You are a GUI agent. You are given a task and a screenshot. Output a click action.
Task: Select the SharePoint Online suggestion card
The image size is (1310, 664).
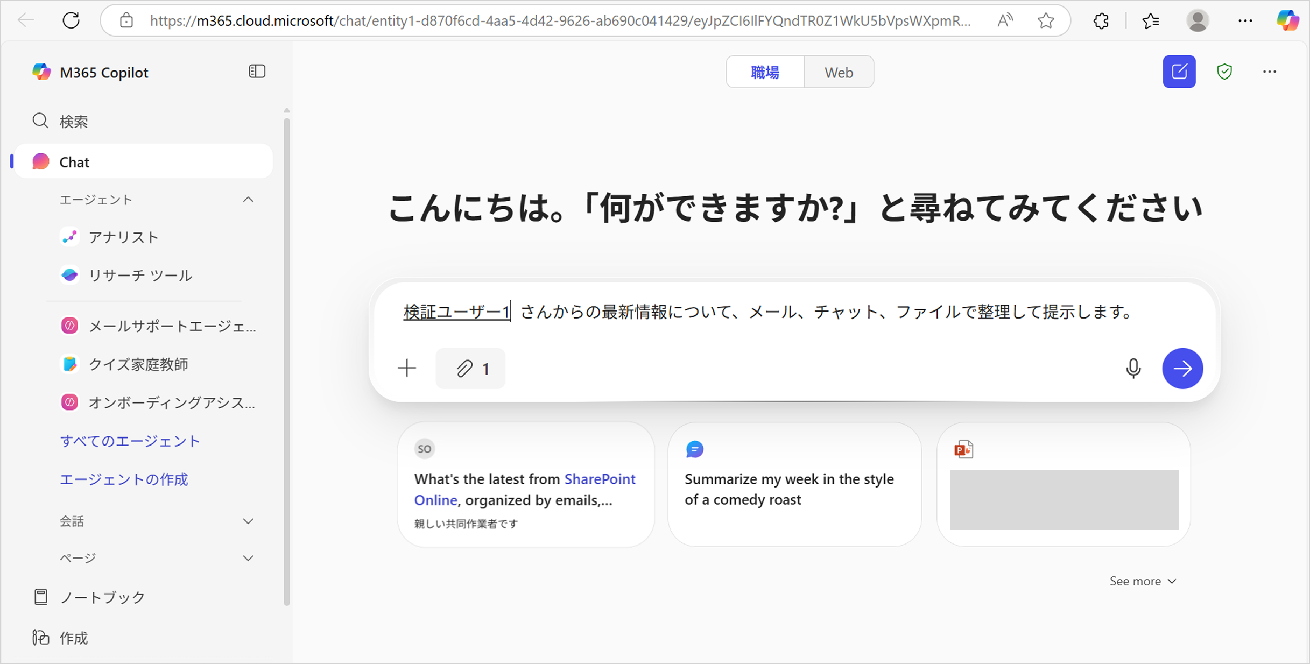click(x=526, y=484)
